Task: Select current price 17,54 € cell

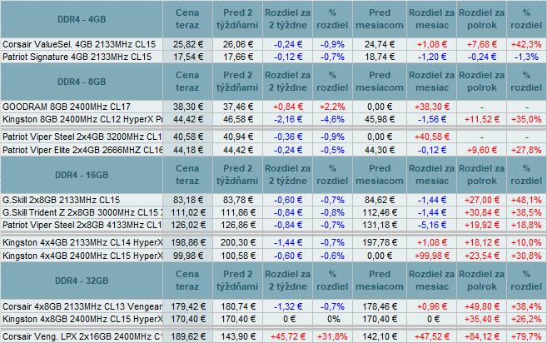Action: pos(187,57)
